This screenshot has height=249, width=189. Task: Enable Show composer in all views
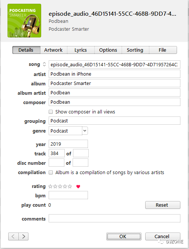(x=51, y=112)
